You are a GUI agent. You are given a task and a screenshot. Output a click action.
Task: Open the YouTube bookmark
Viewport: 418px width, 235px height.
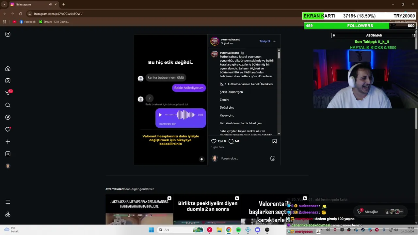(x=14, y=22)
